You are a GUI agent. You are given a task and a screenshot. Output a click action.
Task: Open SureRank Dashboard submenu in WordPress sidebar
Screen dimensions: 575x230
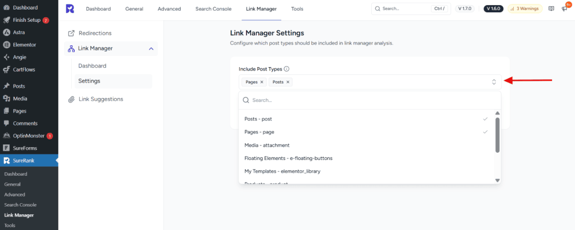pyautogui.click(x=16, y=174)
